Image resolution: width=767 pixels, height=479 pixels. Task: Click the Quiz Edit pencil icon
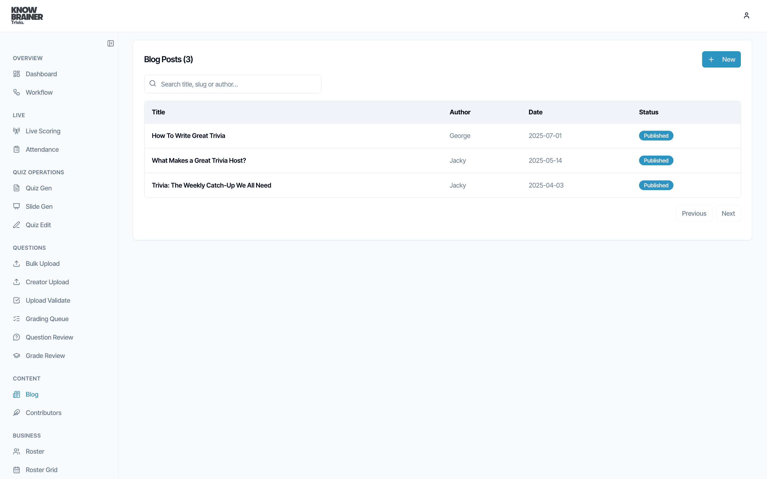pos(16,225)
